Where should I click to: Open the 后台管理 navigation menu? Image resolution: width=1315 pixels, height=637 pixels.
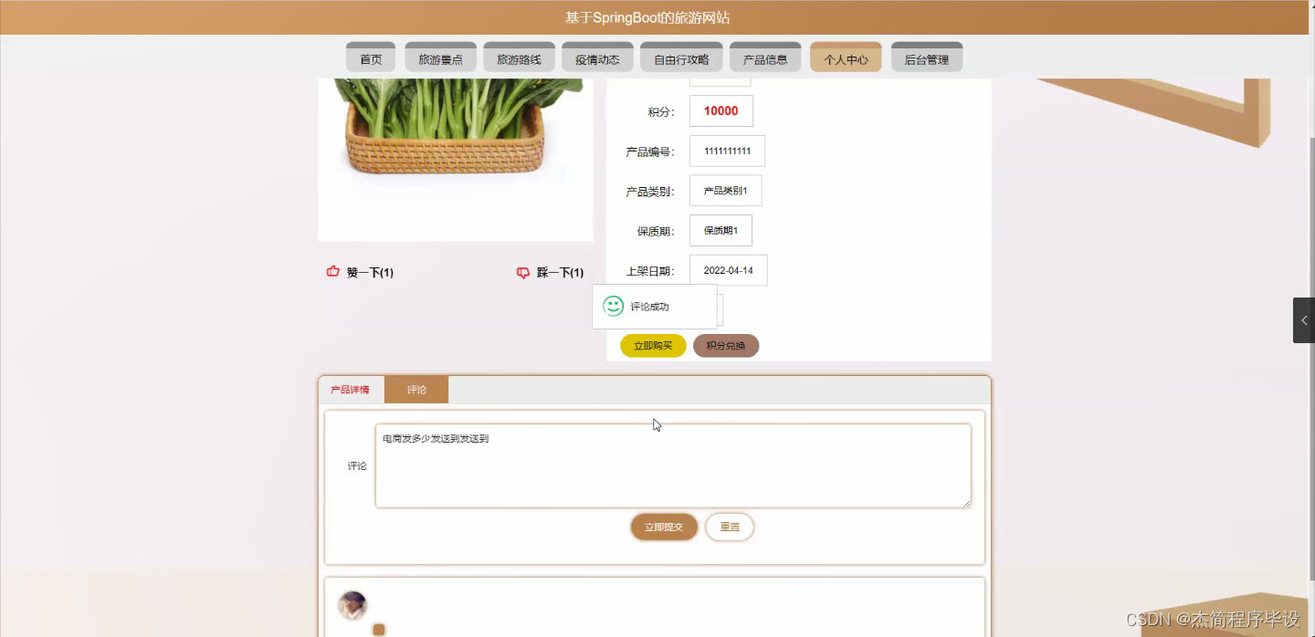926,57
